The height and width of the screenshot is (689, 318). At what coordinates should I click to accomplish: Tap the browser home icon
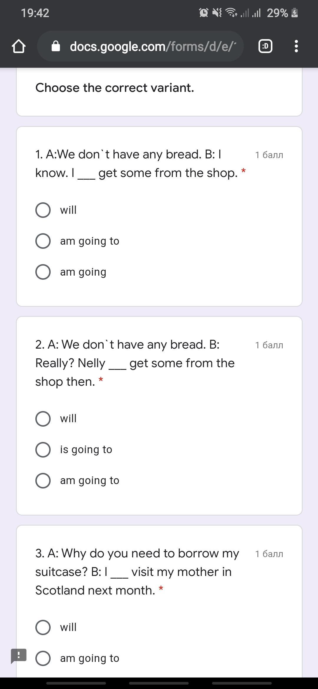(x=19, y=46)
